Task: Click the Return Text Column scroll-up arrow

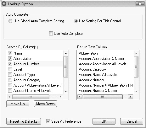Action: tap(136, 53)
